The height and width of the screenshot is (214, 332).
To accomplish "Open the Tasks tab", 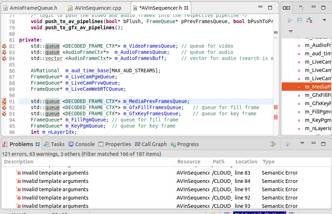I will pos(54,144).
